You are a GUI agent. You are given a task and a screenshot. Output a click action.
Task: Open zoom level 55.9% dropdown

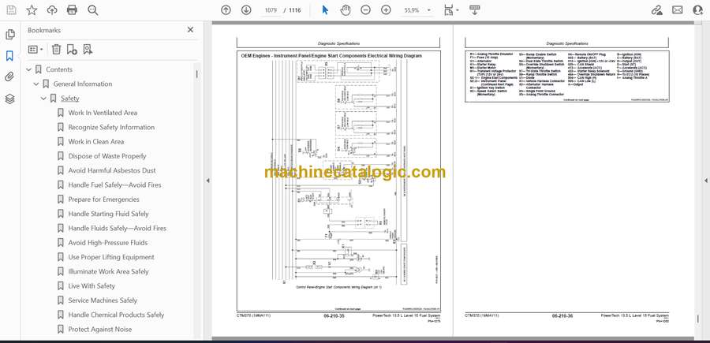417,10
